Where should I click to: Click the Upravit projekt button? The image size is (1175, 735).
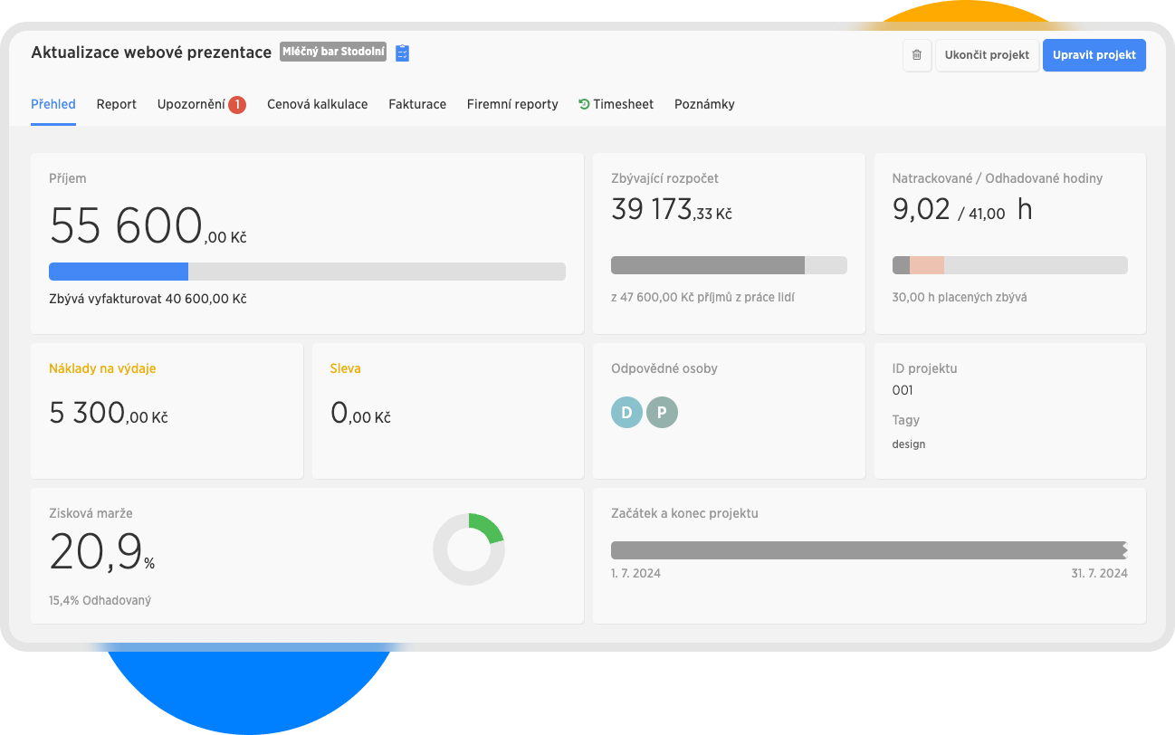[1094, 55]
